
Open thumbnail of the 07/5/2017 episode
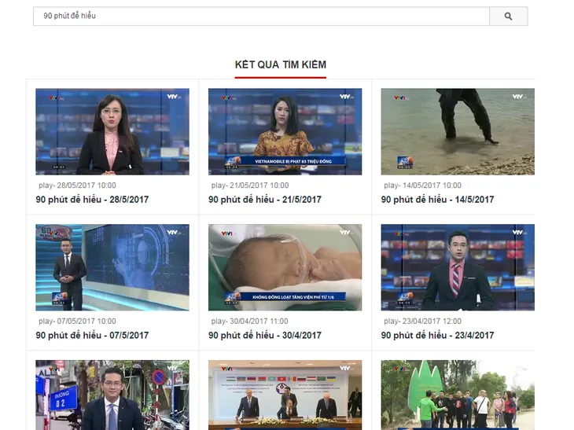click(x=112, y=267)
